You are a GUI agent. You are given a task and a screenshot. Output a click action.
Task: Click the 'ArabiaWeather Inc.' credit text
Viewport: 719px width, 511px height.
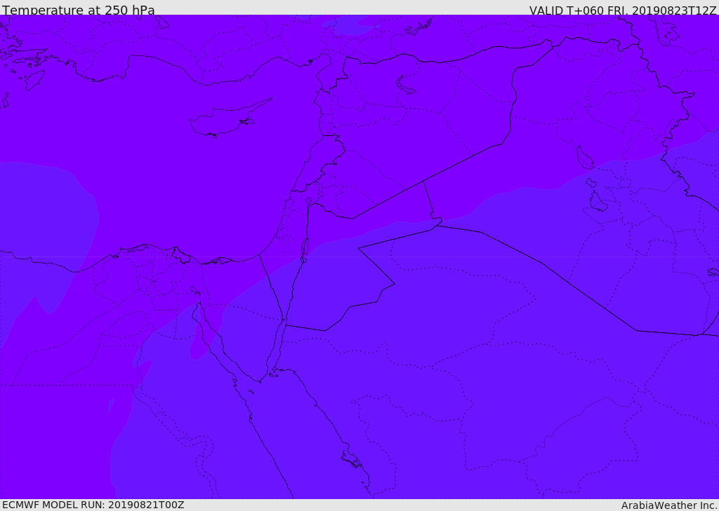pos(668,505)
